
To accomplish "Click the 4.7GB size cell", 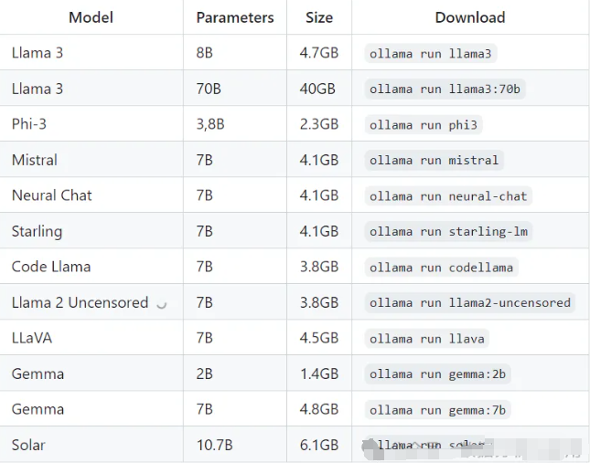I will click(319, 53).
